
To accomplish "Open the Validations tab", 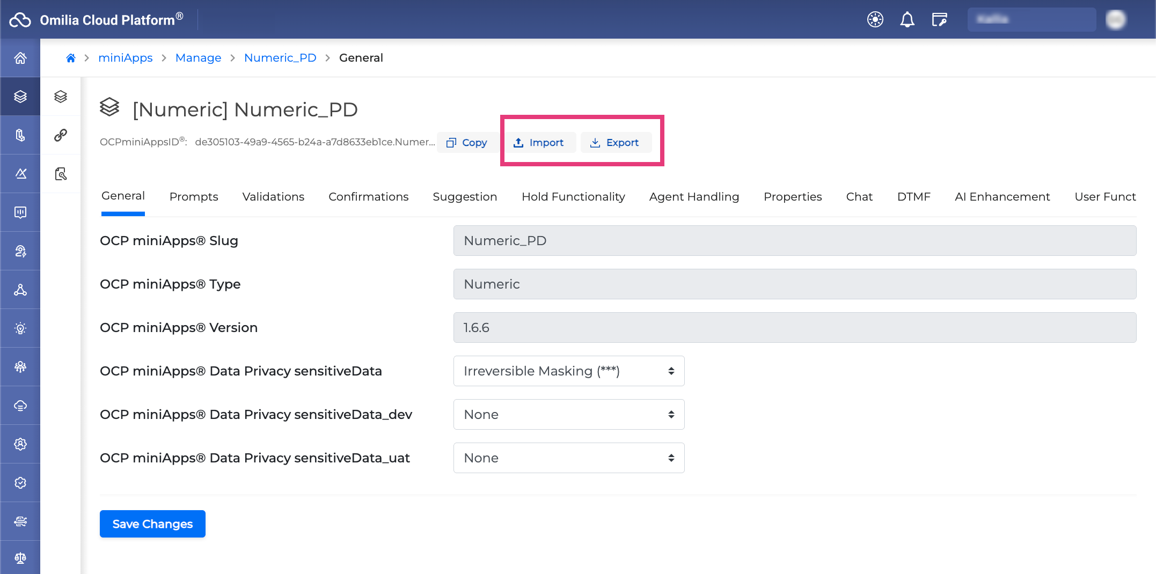I will point(273,197).
